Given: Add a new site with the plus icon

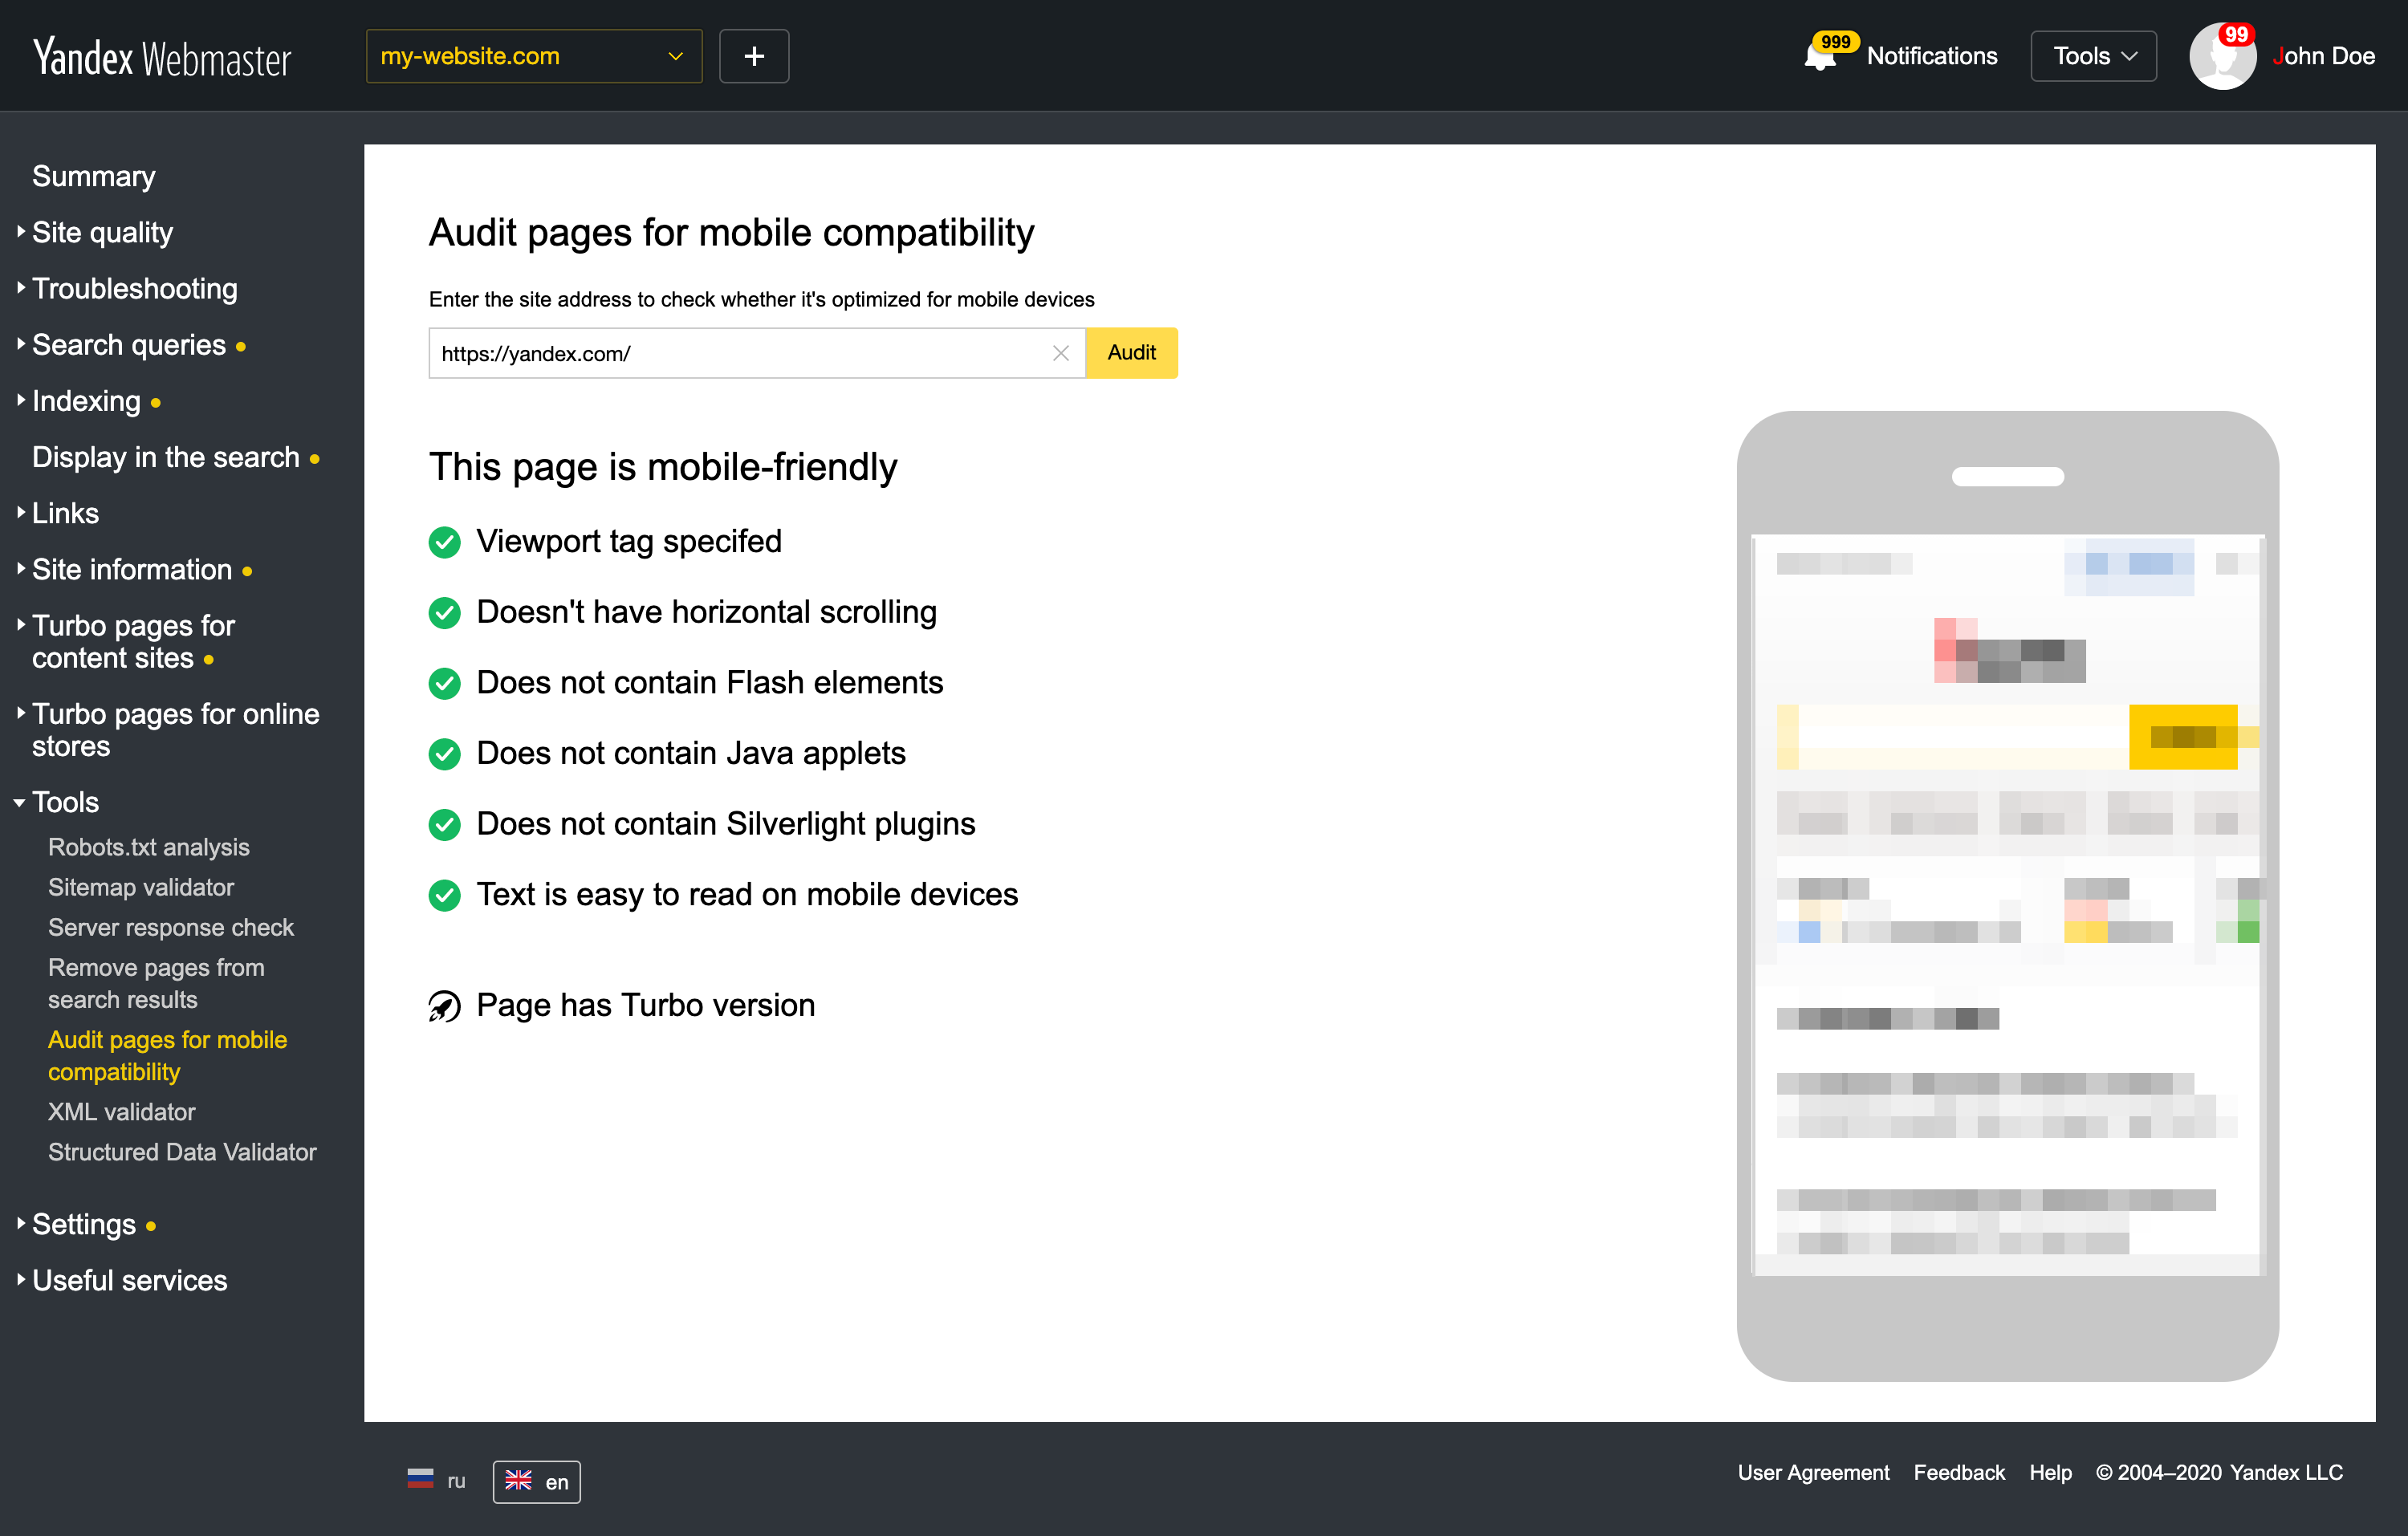Looking at the screenshot, I should click(x=754, y=55).
